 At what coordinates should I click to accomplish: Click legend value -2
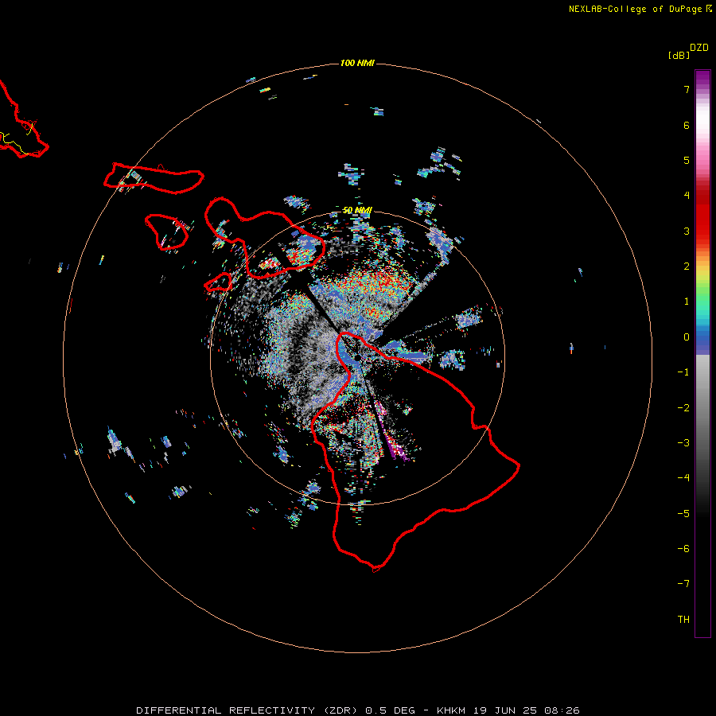683,408
